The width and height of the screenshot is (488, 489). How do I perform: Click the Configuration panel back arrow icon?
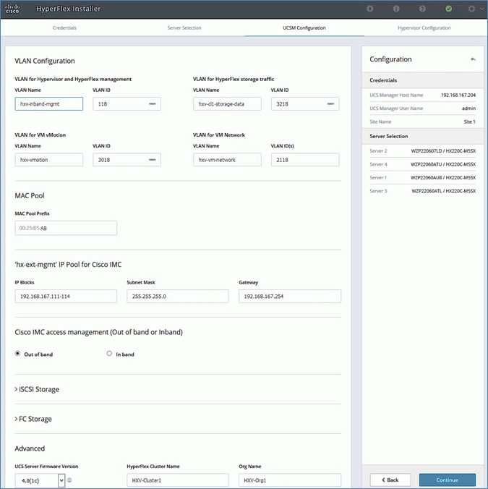click(x=473, y=59)
